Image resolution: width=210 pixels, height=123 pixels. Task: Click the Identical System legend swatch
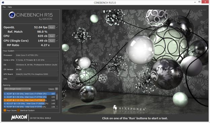19,111
